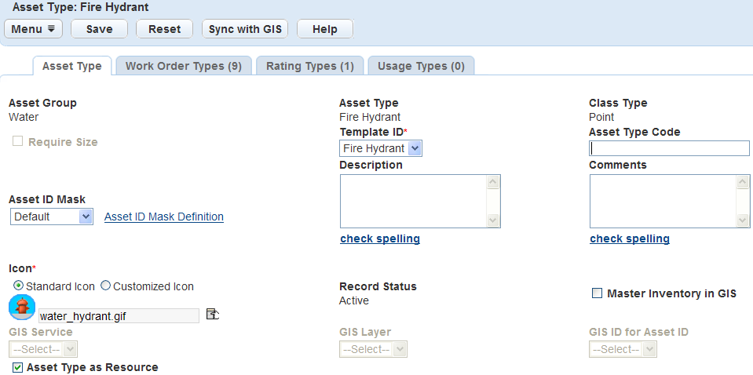Image resolution: width=753 pixels, height=375 pixels.
Task: Open Asset ID Mask Definition link
Action: click(x=164, y=217)
